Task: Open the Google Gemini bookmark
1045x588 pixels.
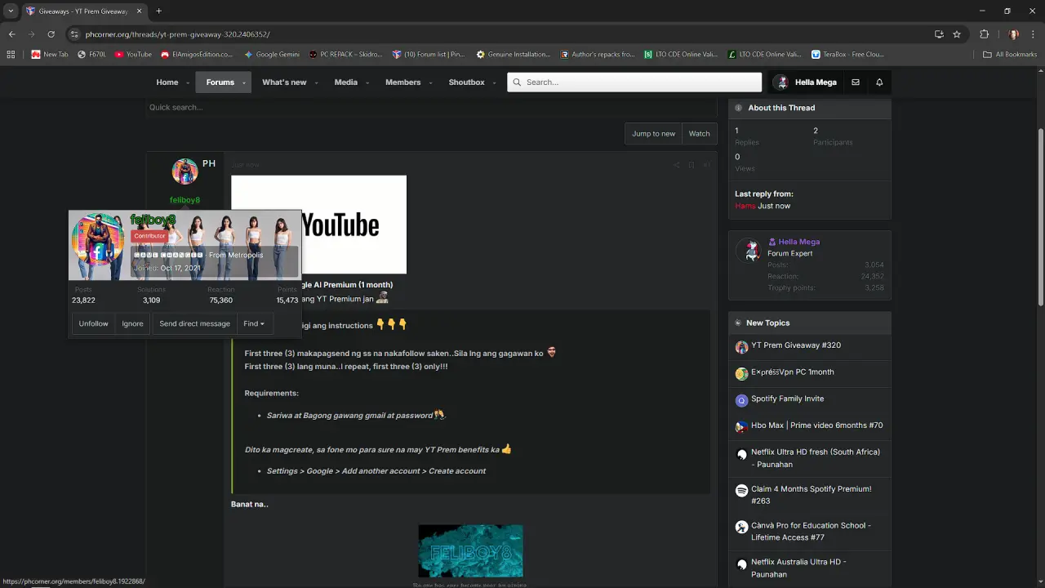Action: pos(272,55)
